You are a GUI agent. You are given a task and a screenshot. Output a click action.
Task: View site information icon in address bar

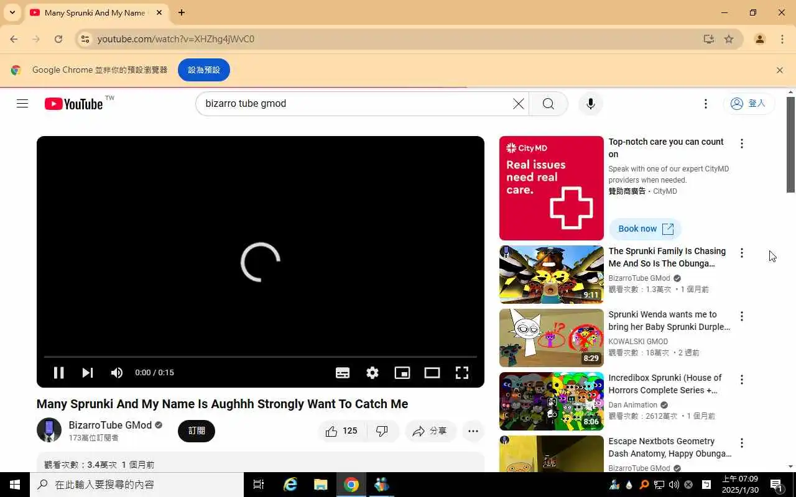click(86, 39)
